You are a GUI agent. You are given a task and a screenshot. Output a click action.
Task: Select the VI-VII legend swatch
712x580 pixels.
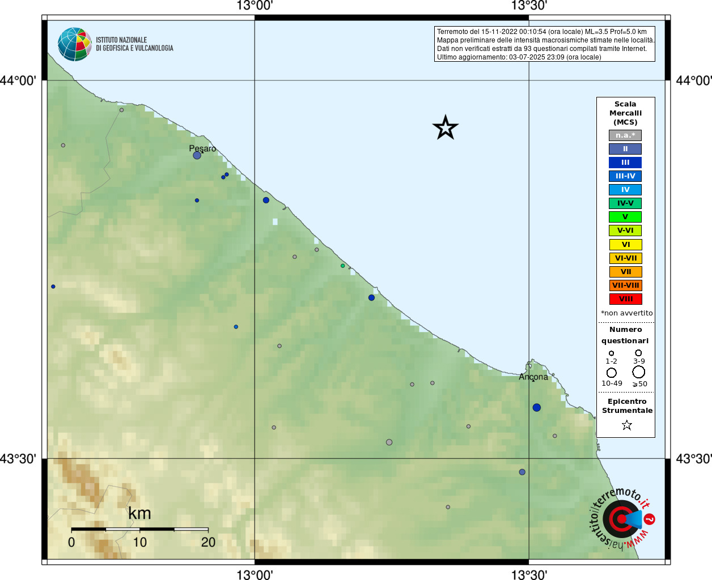(625, 258)
